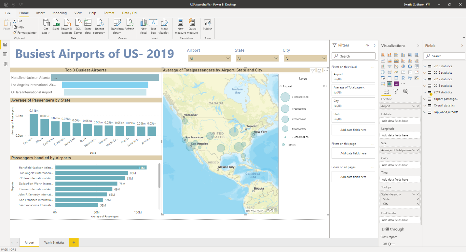Collapse the Fields pane
The image size is (466, 252).
click(462, 46)
